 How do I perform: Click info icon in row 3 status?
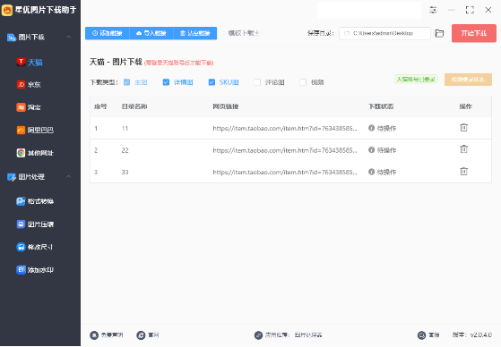pos(371,172)
